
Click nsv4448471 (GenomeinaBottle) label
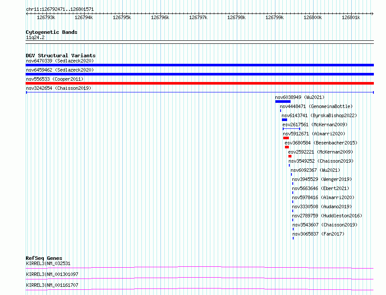point(316,106)
